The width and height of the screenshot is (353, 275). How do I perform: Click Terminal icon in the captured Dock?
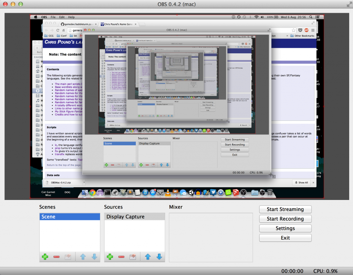[x=108, y=192]
